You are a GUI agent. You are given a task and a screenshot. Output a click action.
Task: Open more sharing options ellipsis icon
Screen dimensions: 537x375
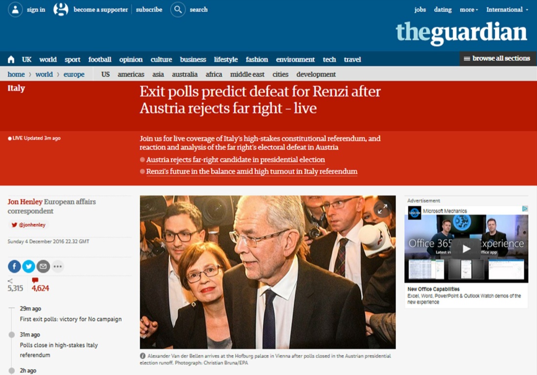58,266
